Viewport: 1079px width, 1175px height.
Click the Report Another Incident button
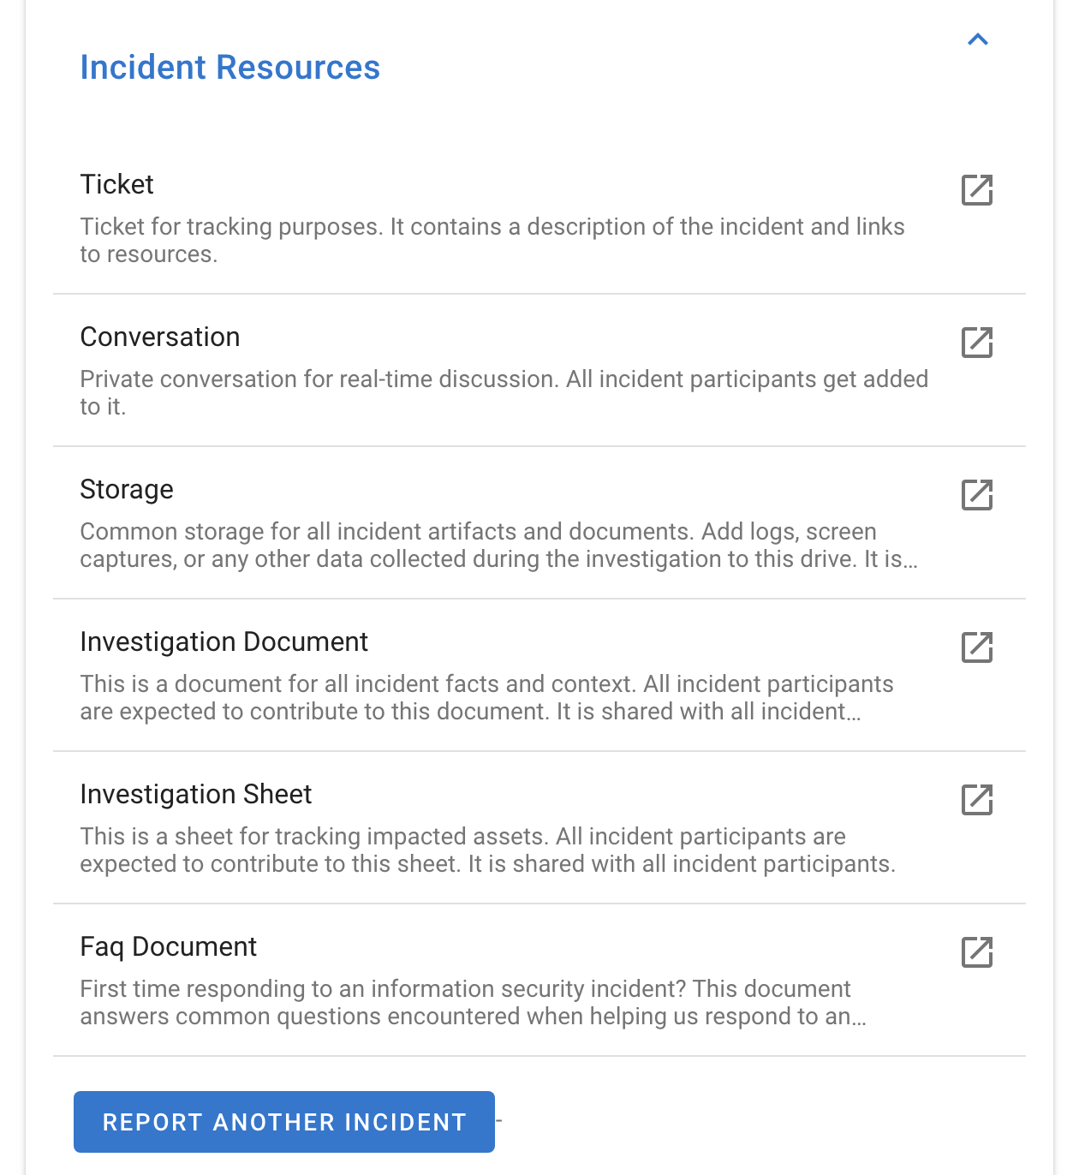click(x=284, y=1122)
